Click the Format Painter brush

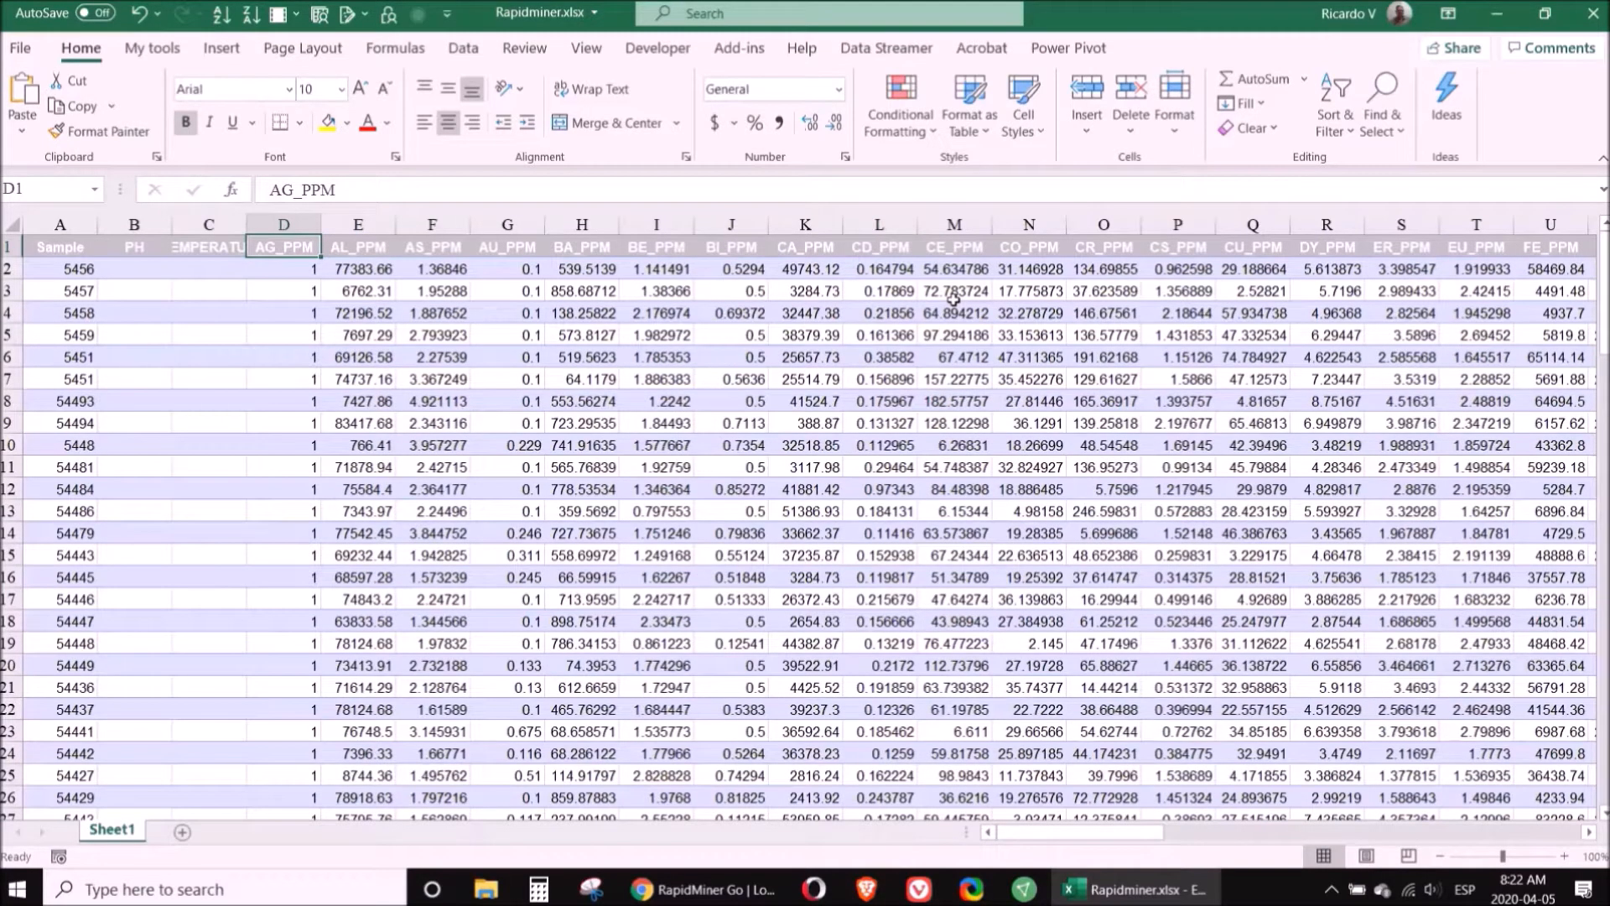pyautogui.click(x=56, y=132)
